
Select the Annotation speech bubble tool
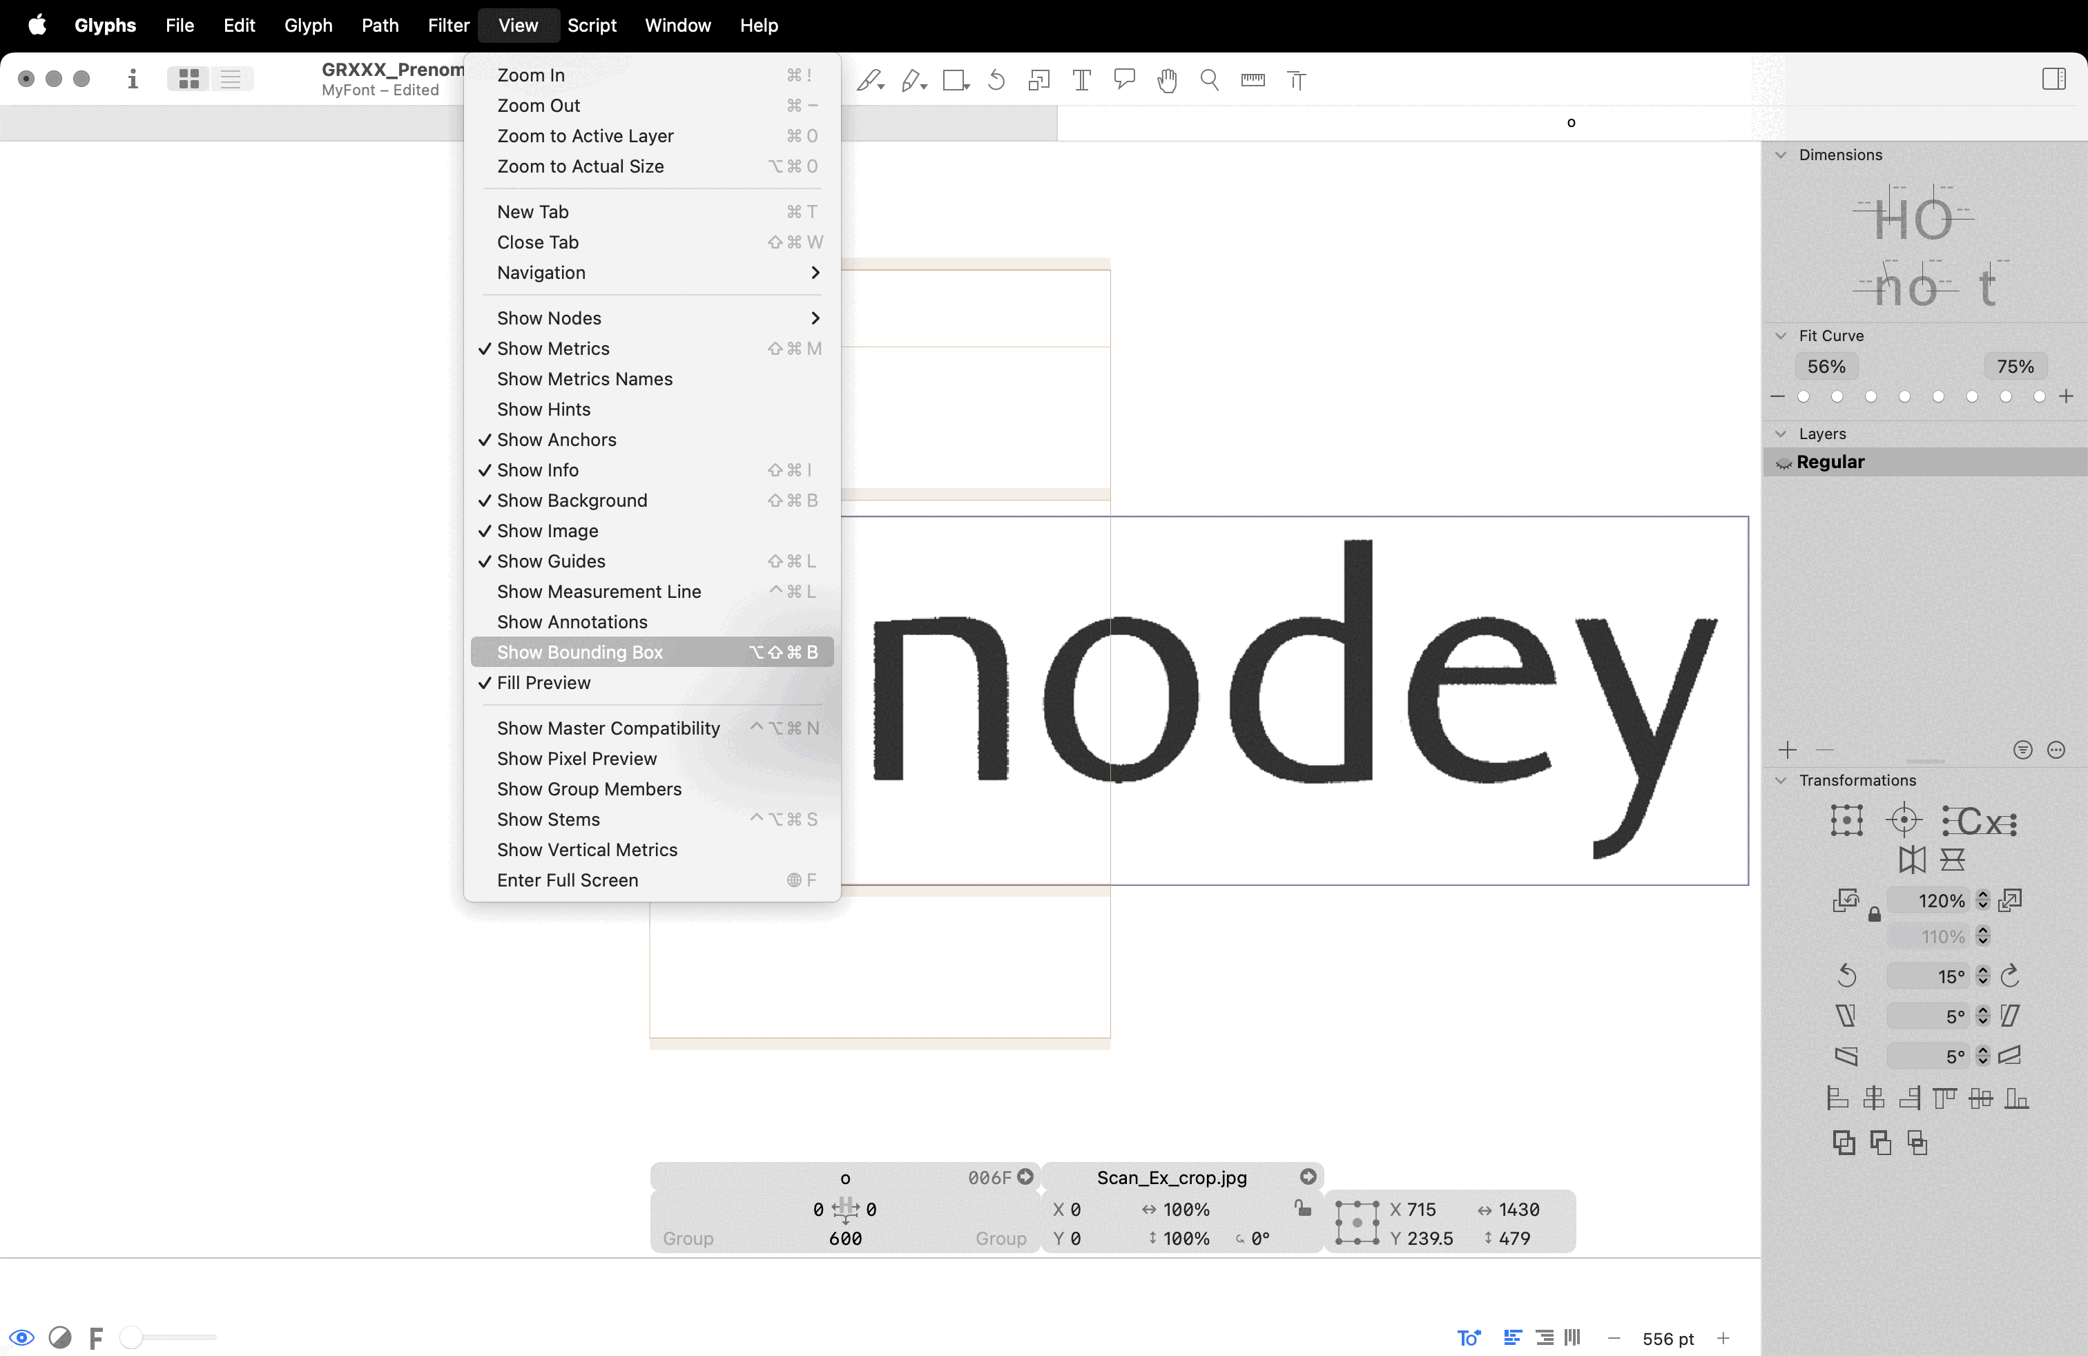tap(1124, 81)
